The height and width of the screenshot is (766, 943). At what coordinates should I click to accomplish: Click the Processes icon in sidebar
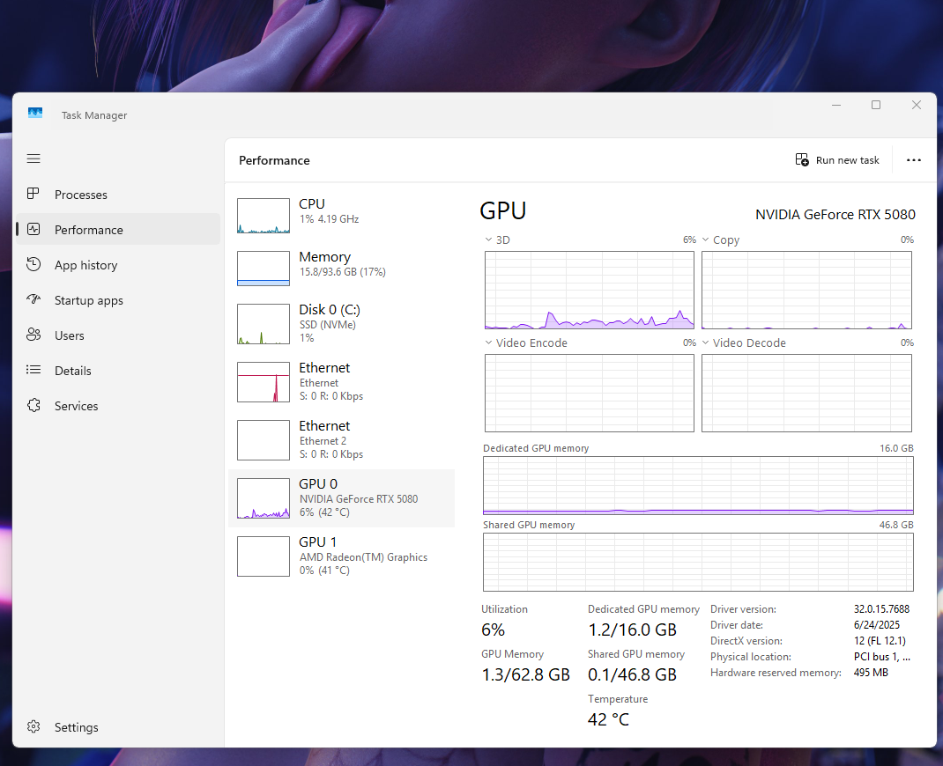[33, 195]
